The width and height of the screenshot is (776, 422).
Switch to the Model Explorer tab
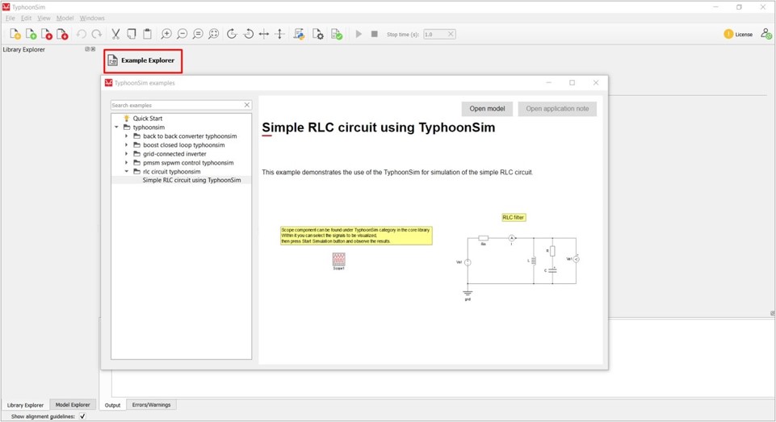73,405
